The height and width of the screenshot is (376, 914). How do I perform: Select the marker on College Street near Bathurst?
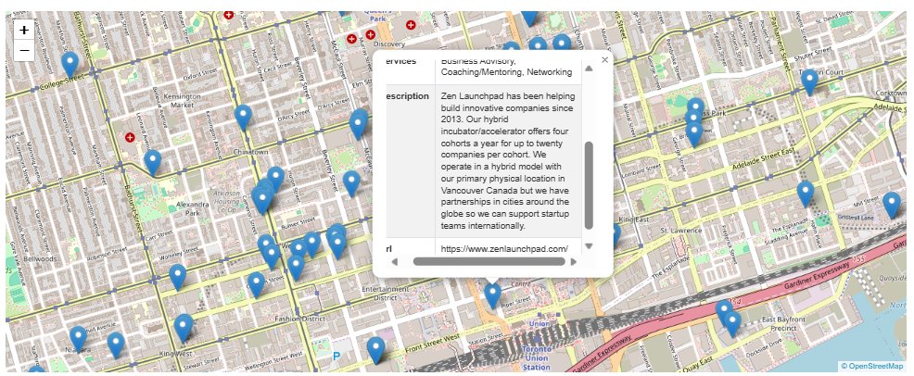click(x=70, y=64)
